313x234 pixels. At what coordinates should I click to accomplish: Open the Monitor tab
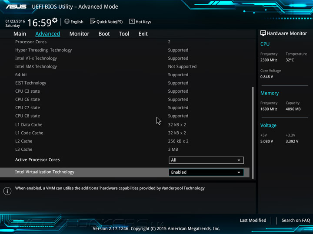(79, 34)
